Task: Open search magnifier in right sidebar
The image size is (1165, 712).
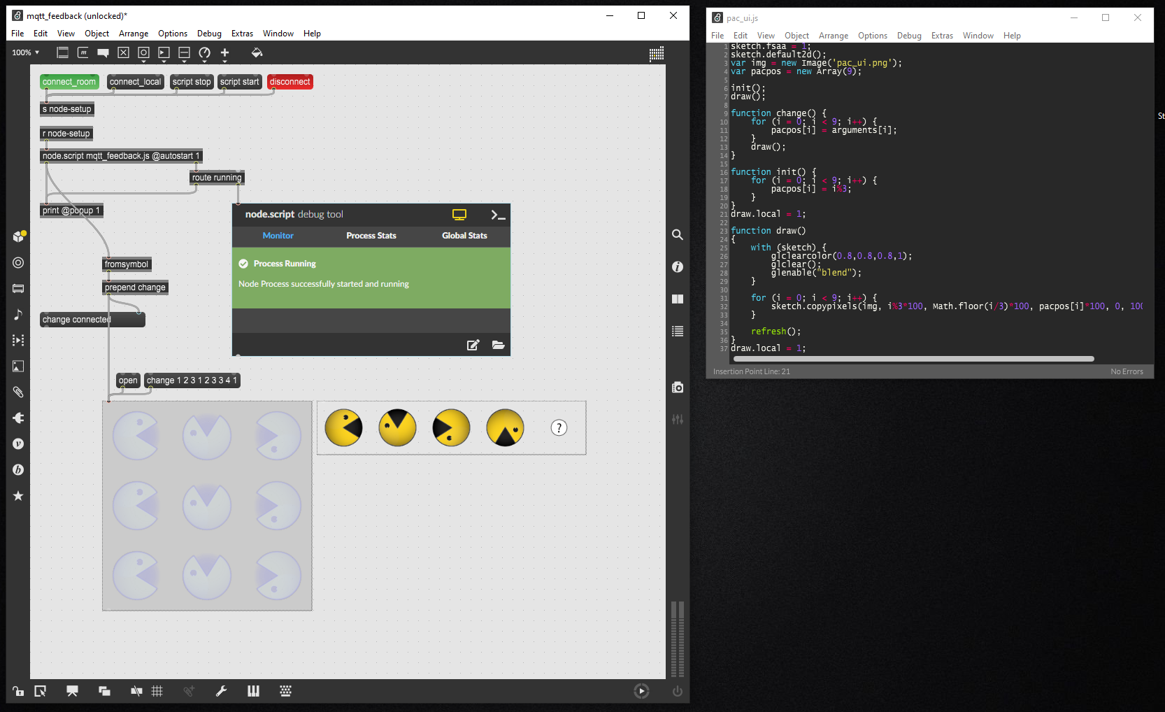Action: pos(678,234)
